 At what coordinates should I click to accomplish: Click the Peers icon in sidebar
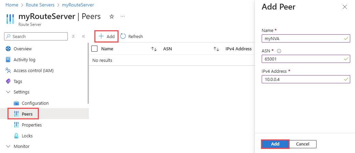[16, 114]
